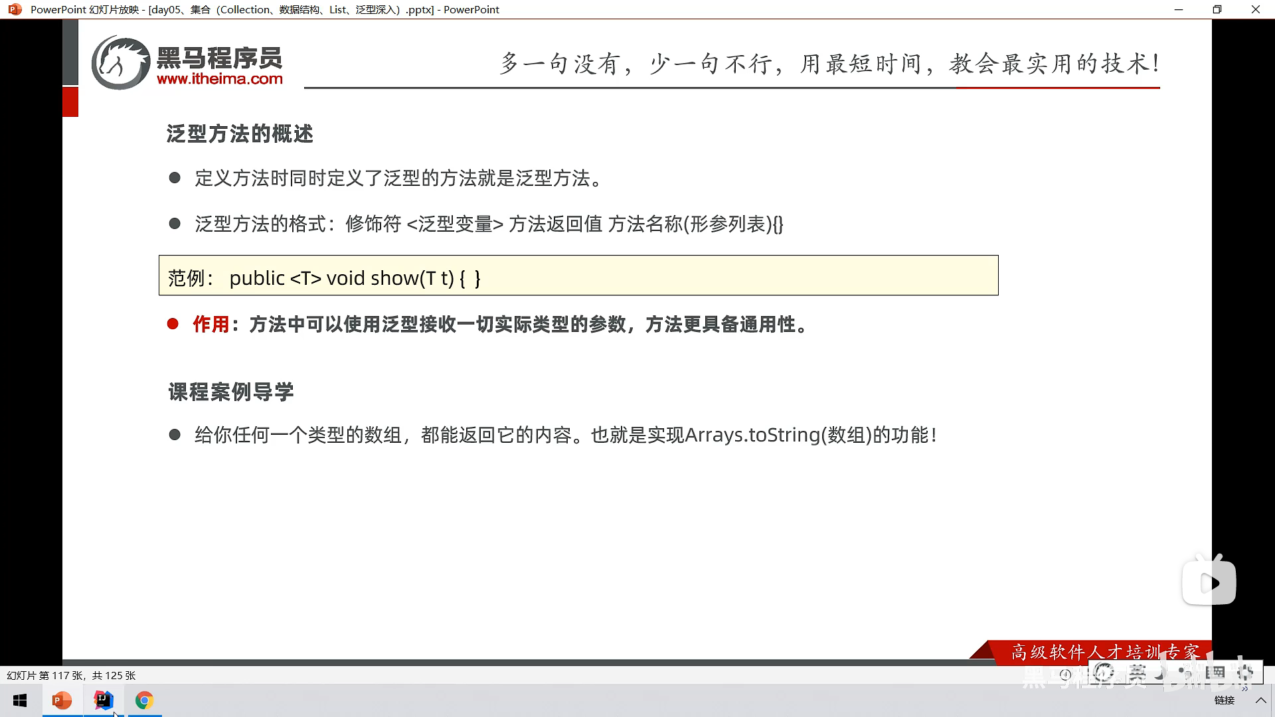The width and height of the screenshot is (1275, 717).
Task: Toggle the IME punctuation mode icon
Action: tap(1184, 673)
